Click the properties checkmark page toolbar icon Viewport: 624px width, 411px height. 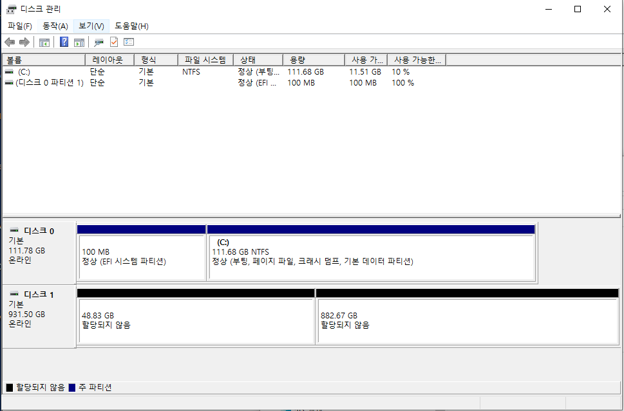(114, 42)
